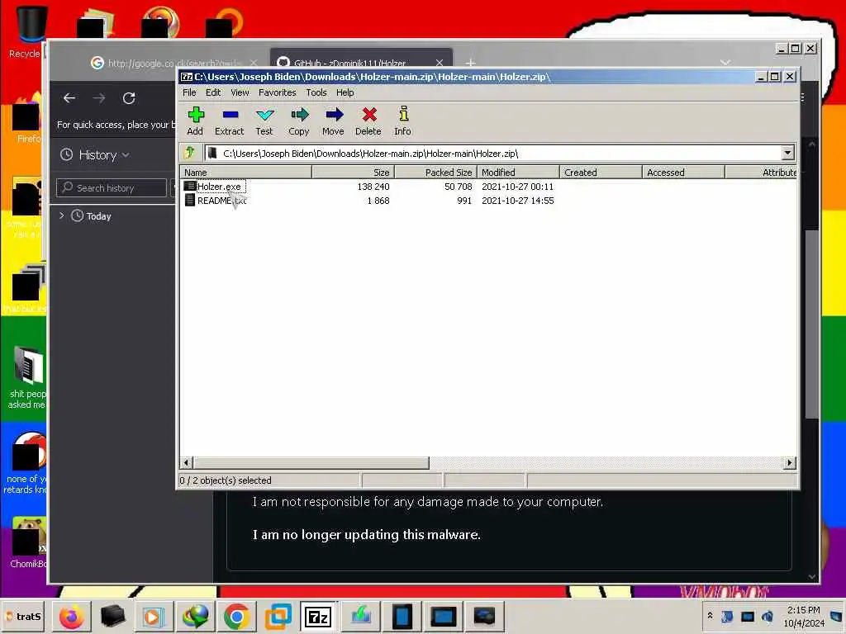Viewport: 846px width, 634px height.
Task: Open the globe browser taskbar icon
Action: pos(195,617)
